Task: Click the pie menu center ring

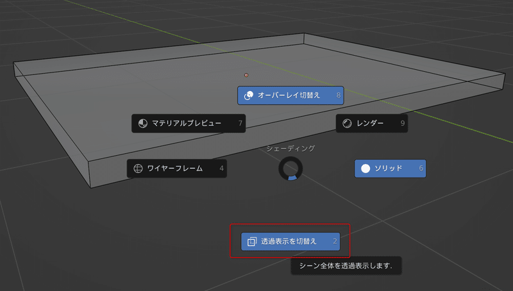Action: click(x=290, y=169)
